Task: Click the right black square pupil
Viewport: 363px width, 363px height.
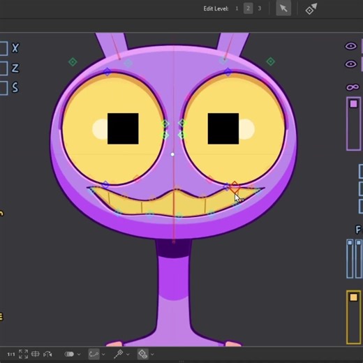Action: click(223, 128)
